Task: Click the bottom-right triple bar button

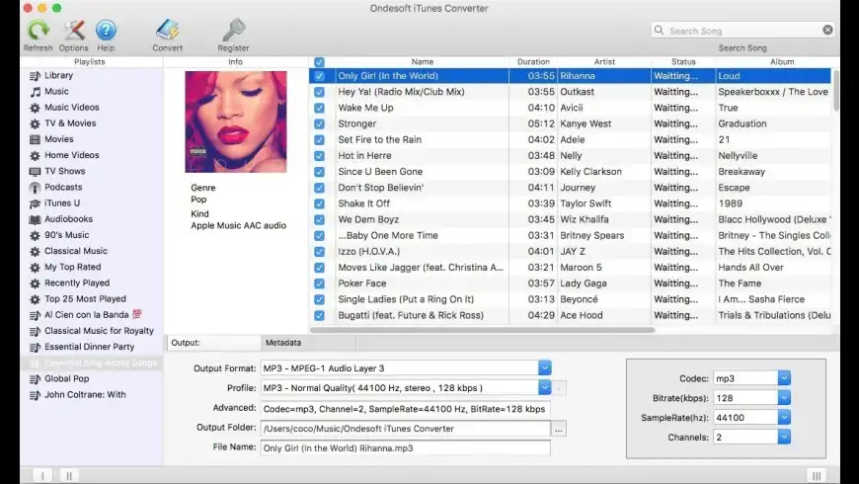Action: (817, 476)
